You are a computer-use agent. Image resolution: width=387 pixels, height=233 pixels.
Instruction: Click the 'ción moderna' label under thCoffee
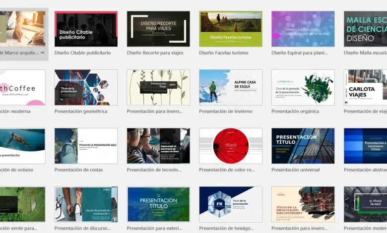[15, 111]
